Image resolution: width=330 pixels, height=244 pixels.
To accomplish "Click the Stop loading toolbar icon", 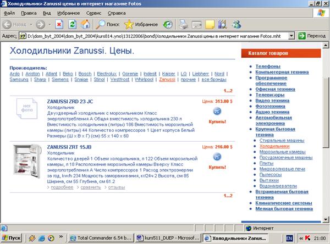I will 58,24.
